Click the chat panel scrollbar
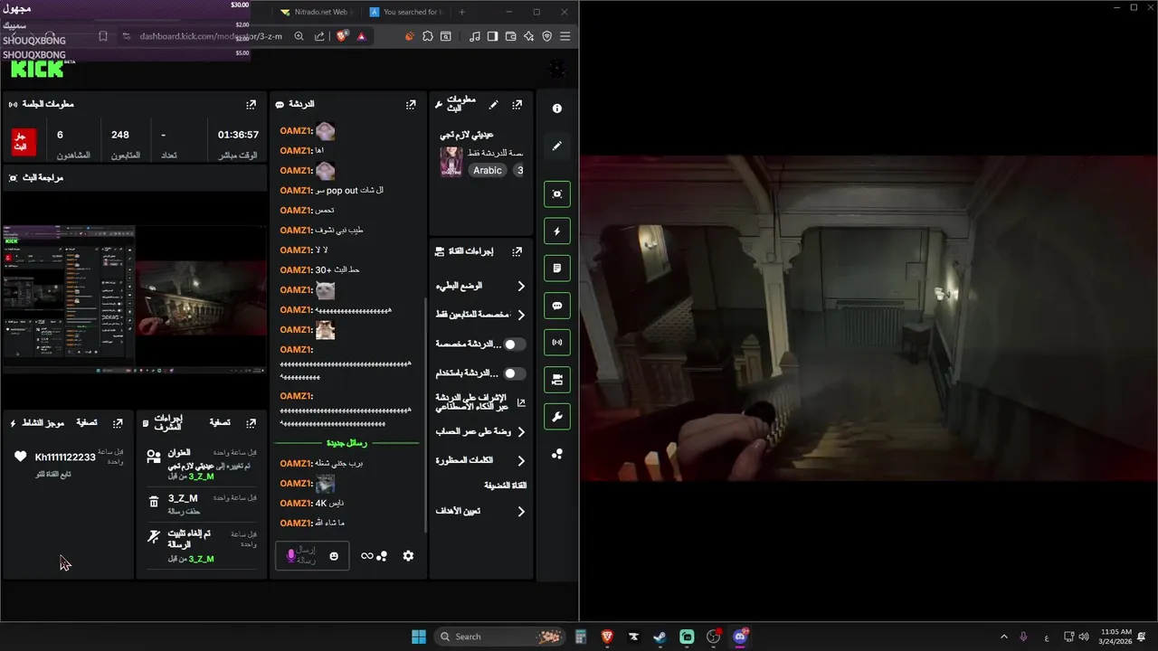This screenshot has height=651, width=1158. tap(425, 416)
